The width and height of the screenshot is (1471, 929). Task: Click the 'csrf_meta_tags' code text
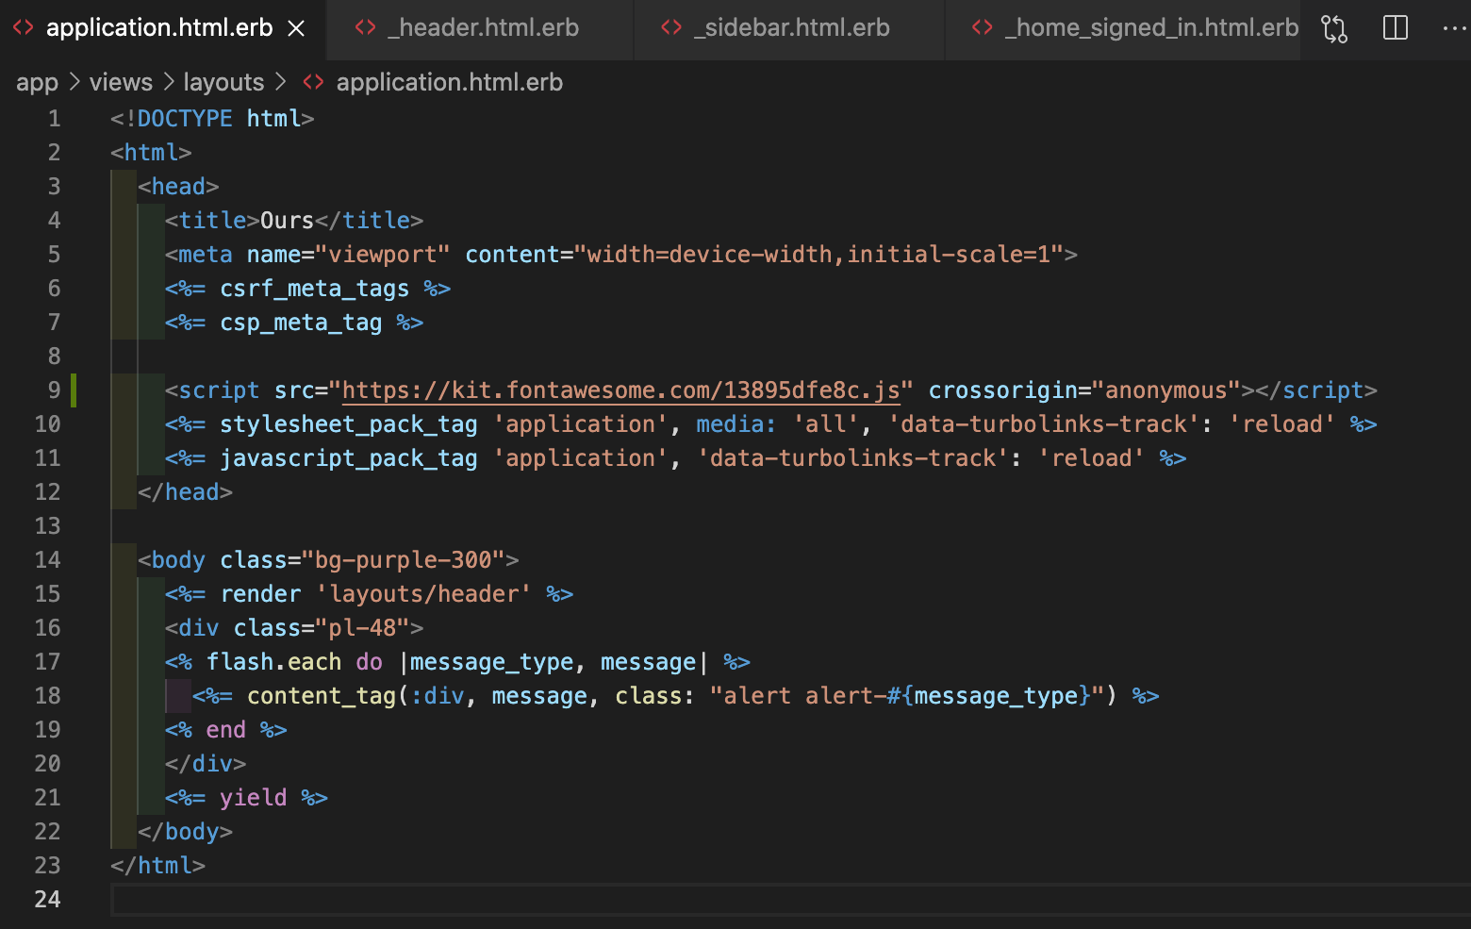tap(314, 289)
